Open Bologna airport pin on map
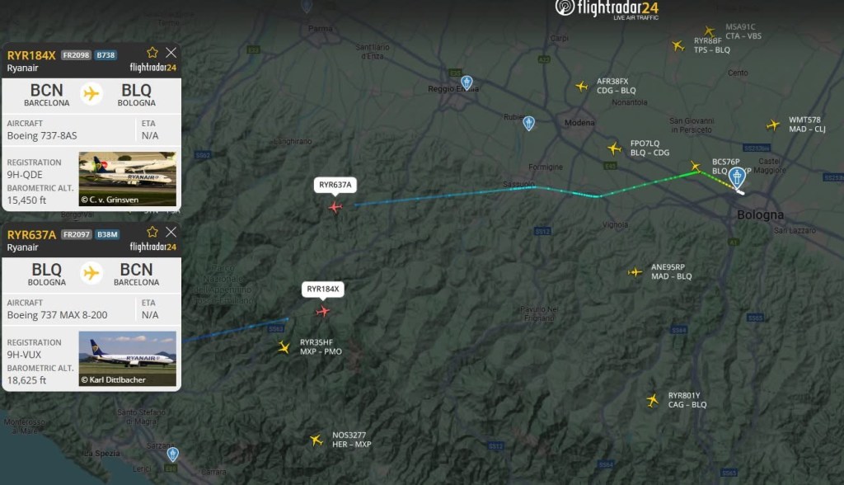 (x=737, y=177)
